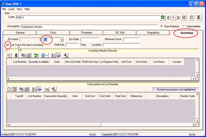Click the zero-bar icon in Inventory Master toolbar
This screenshot has width=206, height=137.
(9, 55)
